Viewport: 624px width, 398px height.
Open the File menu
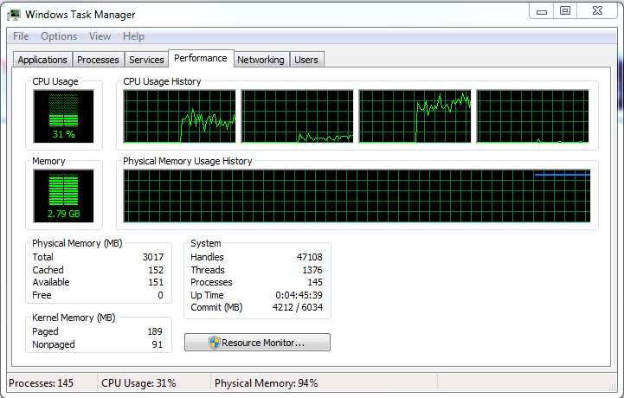tap(21, 36)
